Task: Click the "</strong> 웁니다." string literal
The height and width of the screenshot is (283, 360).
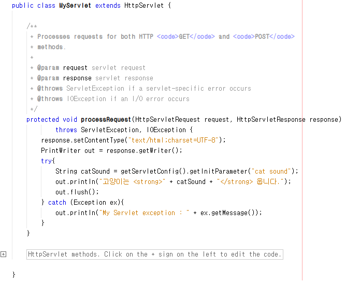Action: (250, 182)
